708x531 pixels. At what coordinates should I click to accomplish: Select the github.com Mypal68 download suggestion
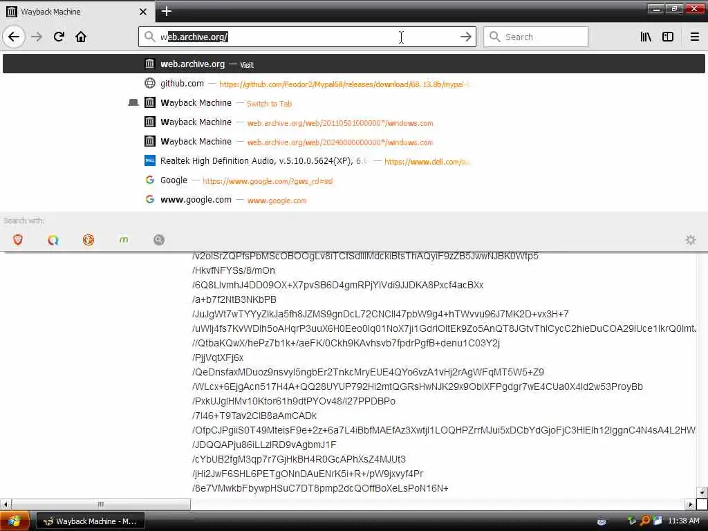(x=354, y=84)
